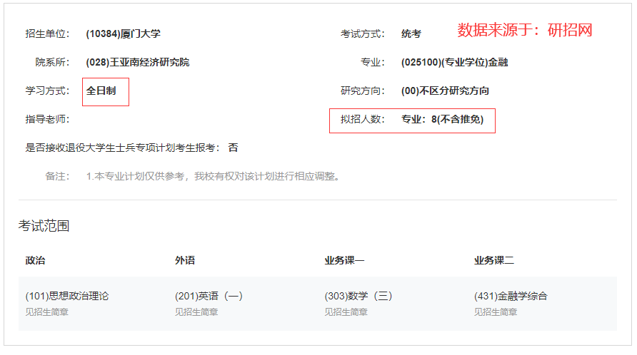This screenshot has height=355, width=637.
Task: Click the (431)金融学综合 cell
Action: (511, 296)
